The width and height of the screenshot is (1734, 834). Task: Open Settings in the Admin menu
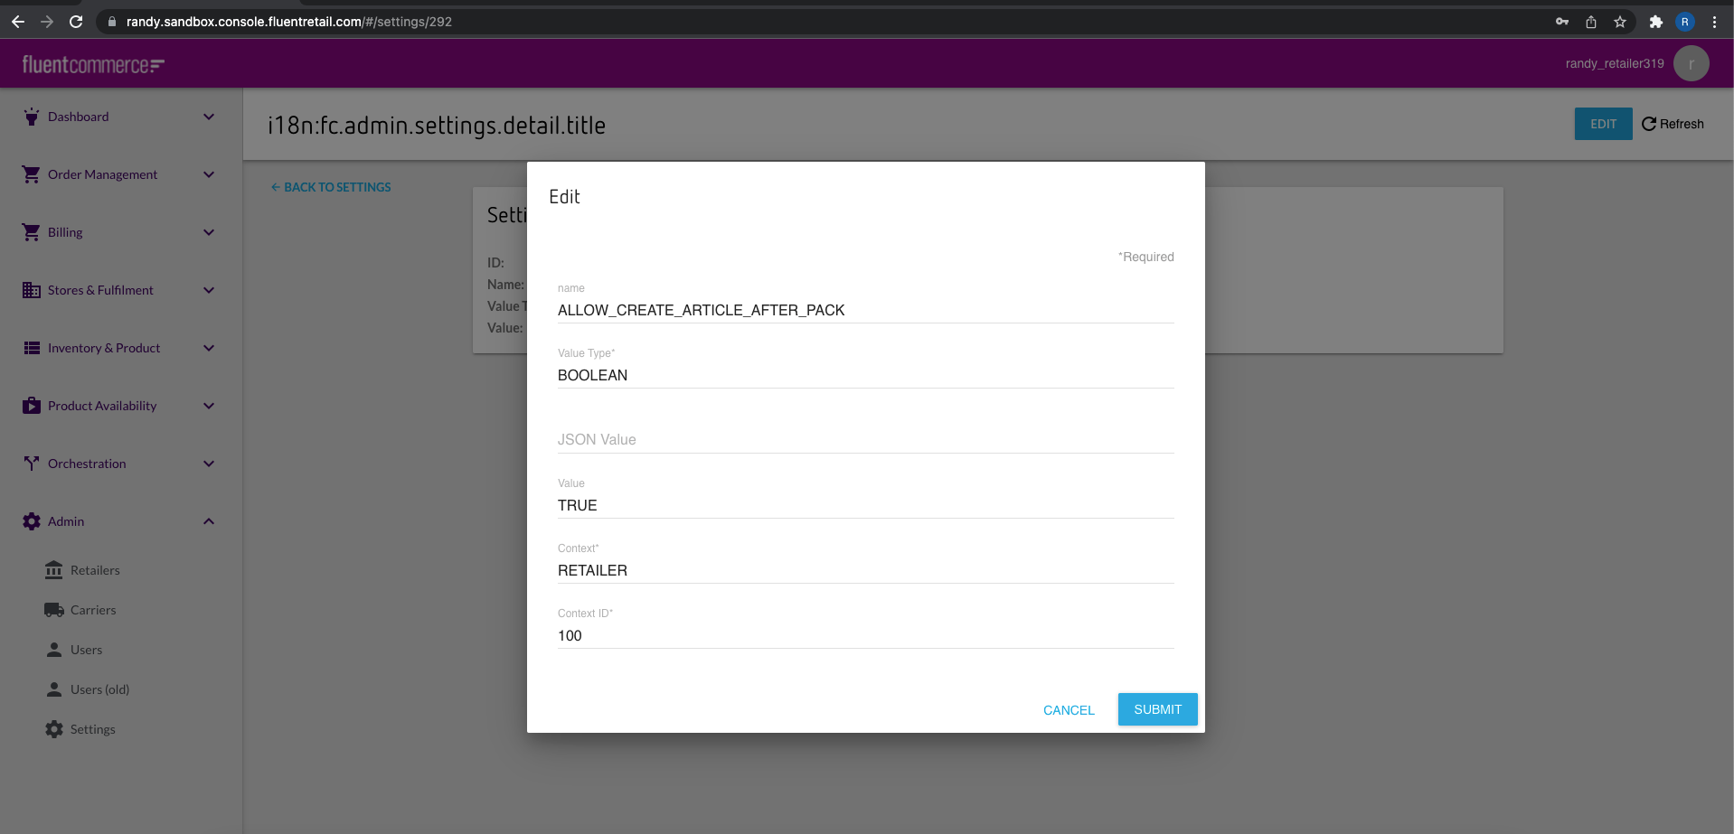(92, 729)
